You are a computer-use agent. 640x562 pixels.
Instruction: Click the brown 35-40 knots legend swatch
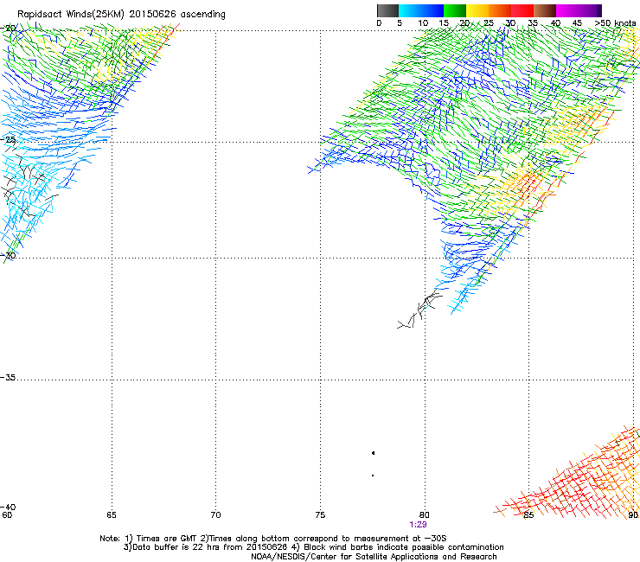point(545,10)
